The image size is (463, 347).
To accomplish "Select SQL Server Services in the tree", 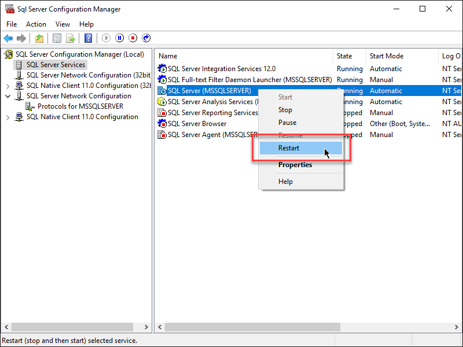I will click(56, 65).
